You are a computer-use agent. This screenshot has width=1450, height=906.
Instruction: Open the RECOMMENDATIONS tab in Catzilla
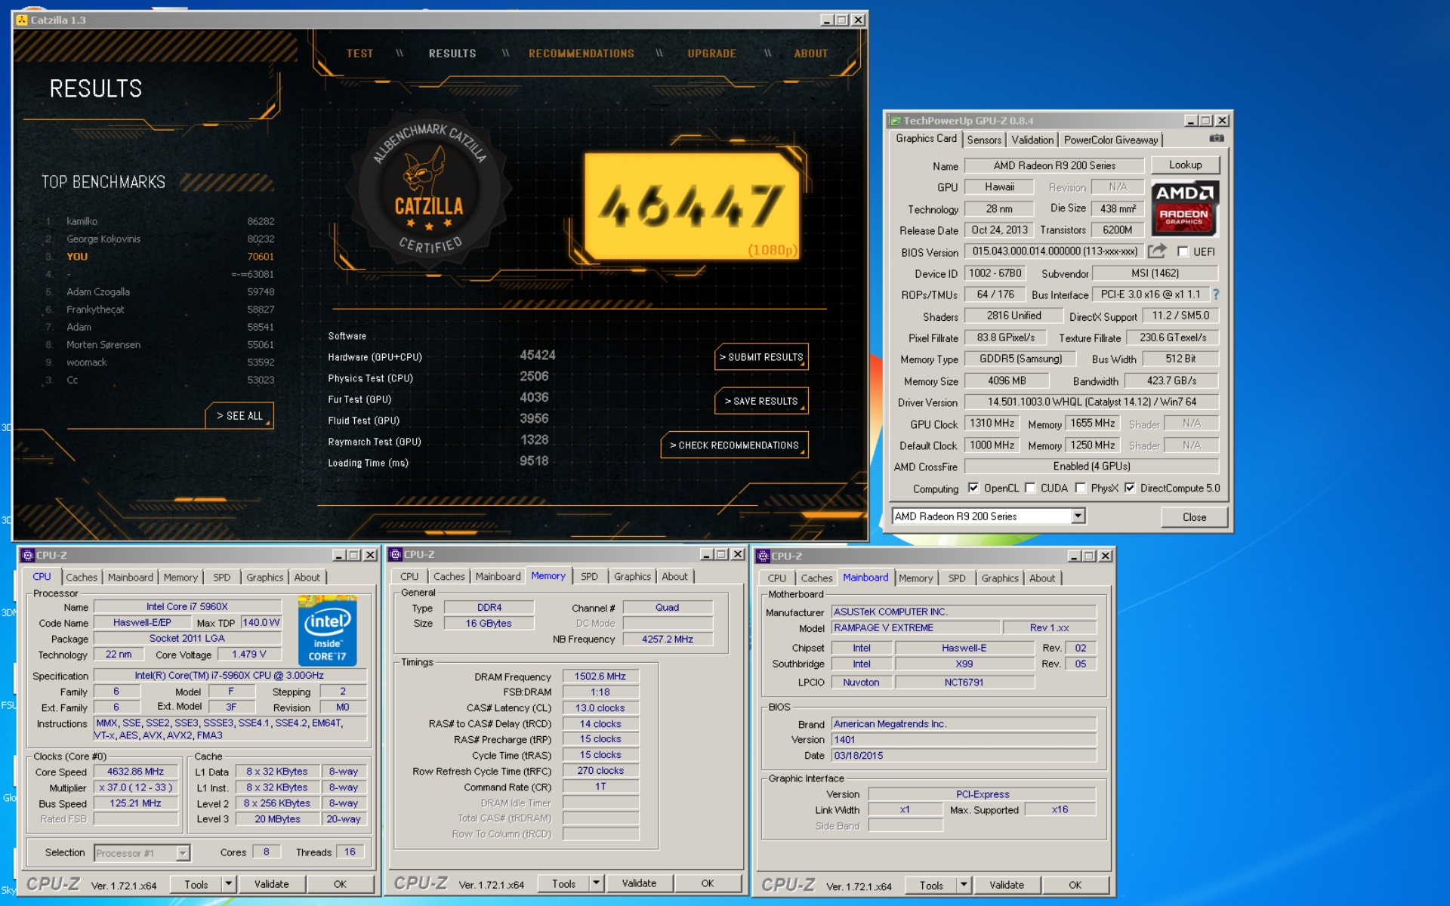581,54
